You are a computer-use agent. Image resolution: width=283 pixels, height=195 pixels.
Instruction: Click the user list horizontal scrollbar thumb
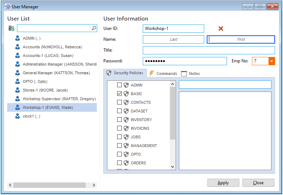(x=50, y=185)
